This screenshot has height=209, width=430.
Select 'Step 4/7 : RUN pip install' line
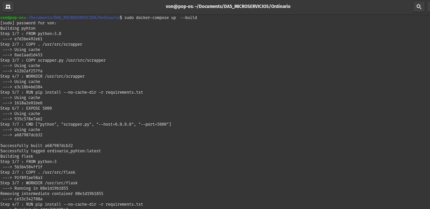pyautogui.click(x=72, y=204)
